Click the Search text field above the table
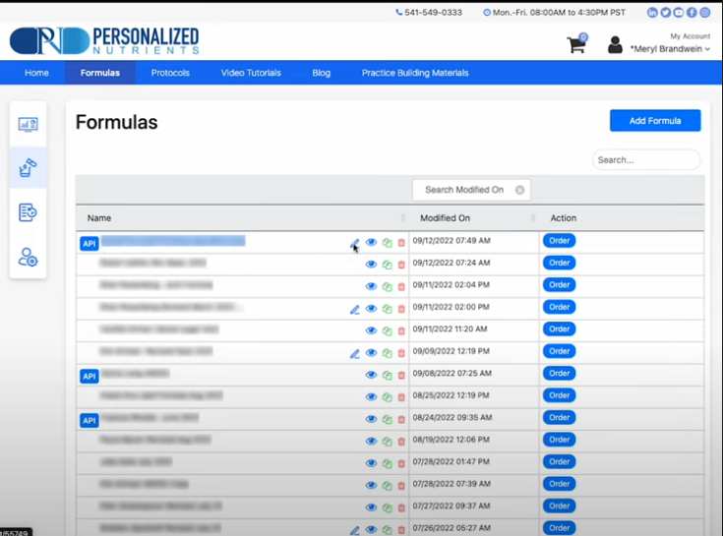The height and width of the screenshot is (536, 723). (645, 159)
